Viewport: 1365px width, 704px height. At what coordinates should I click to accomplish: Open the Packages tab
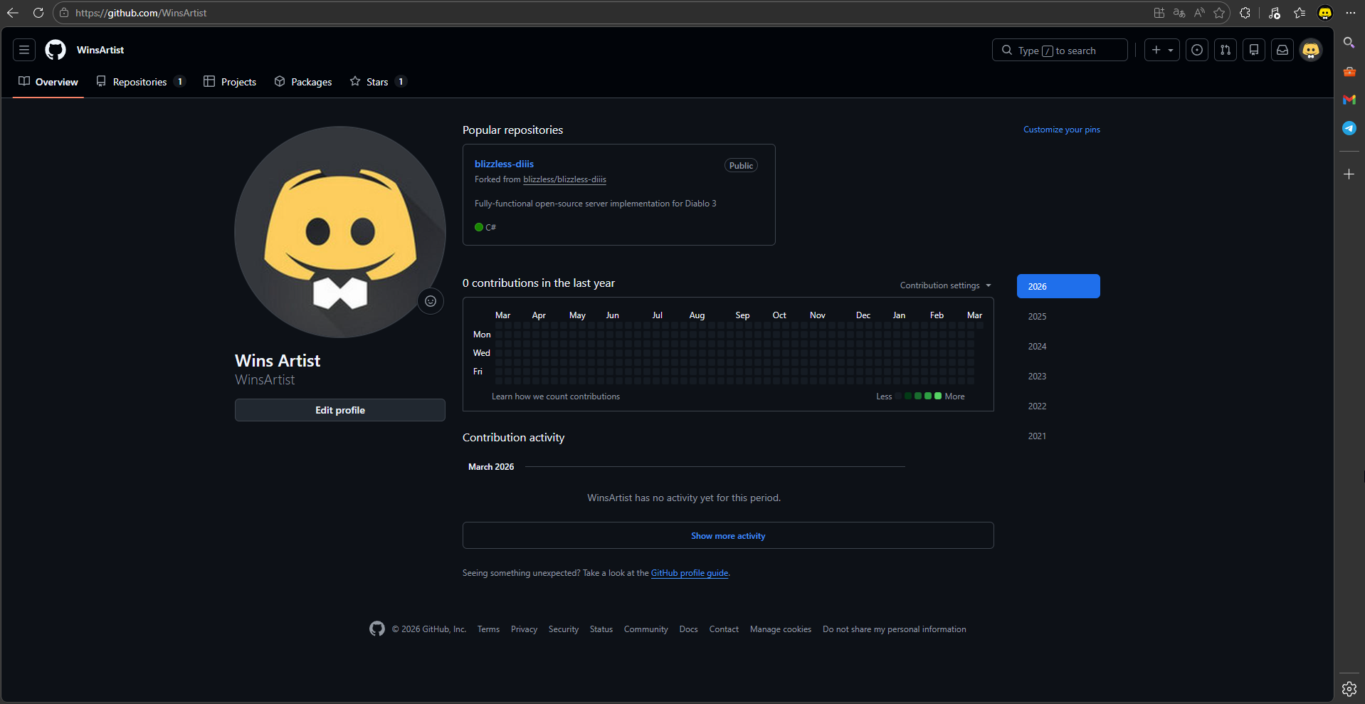click(303, 82)
